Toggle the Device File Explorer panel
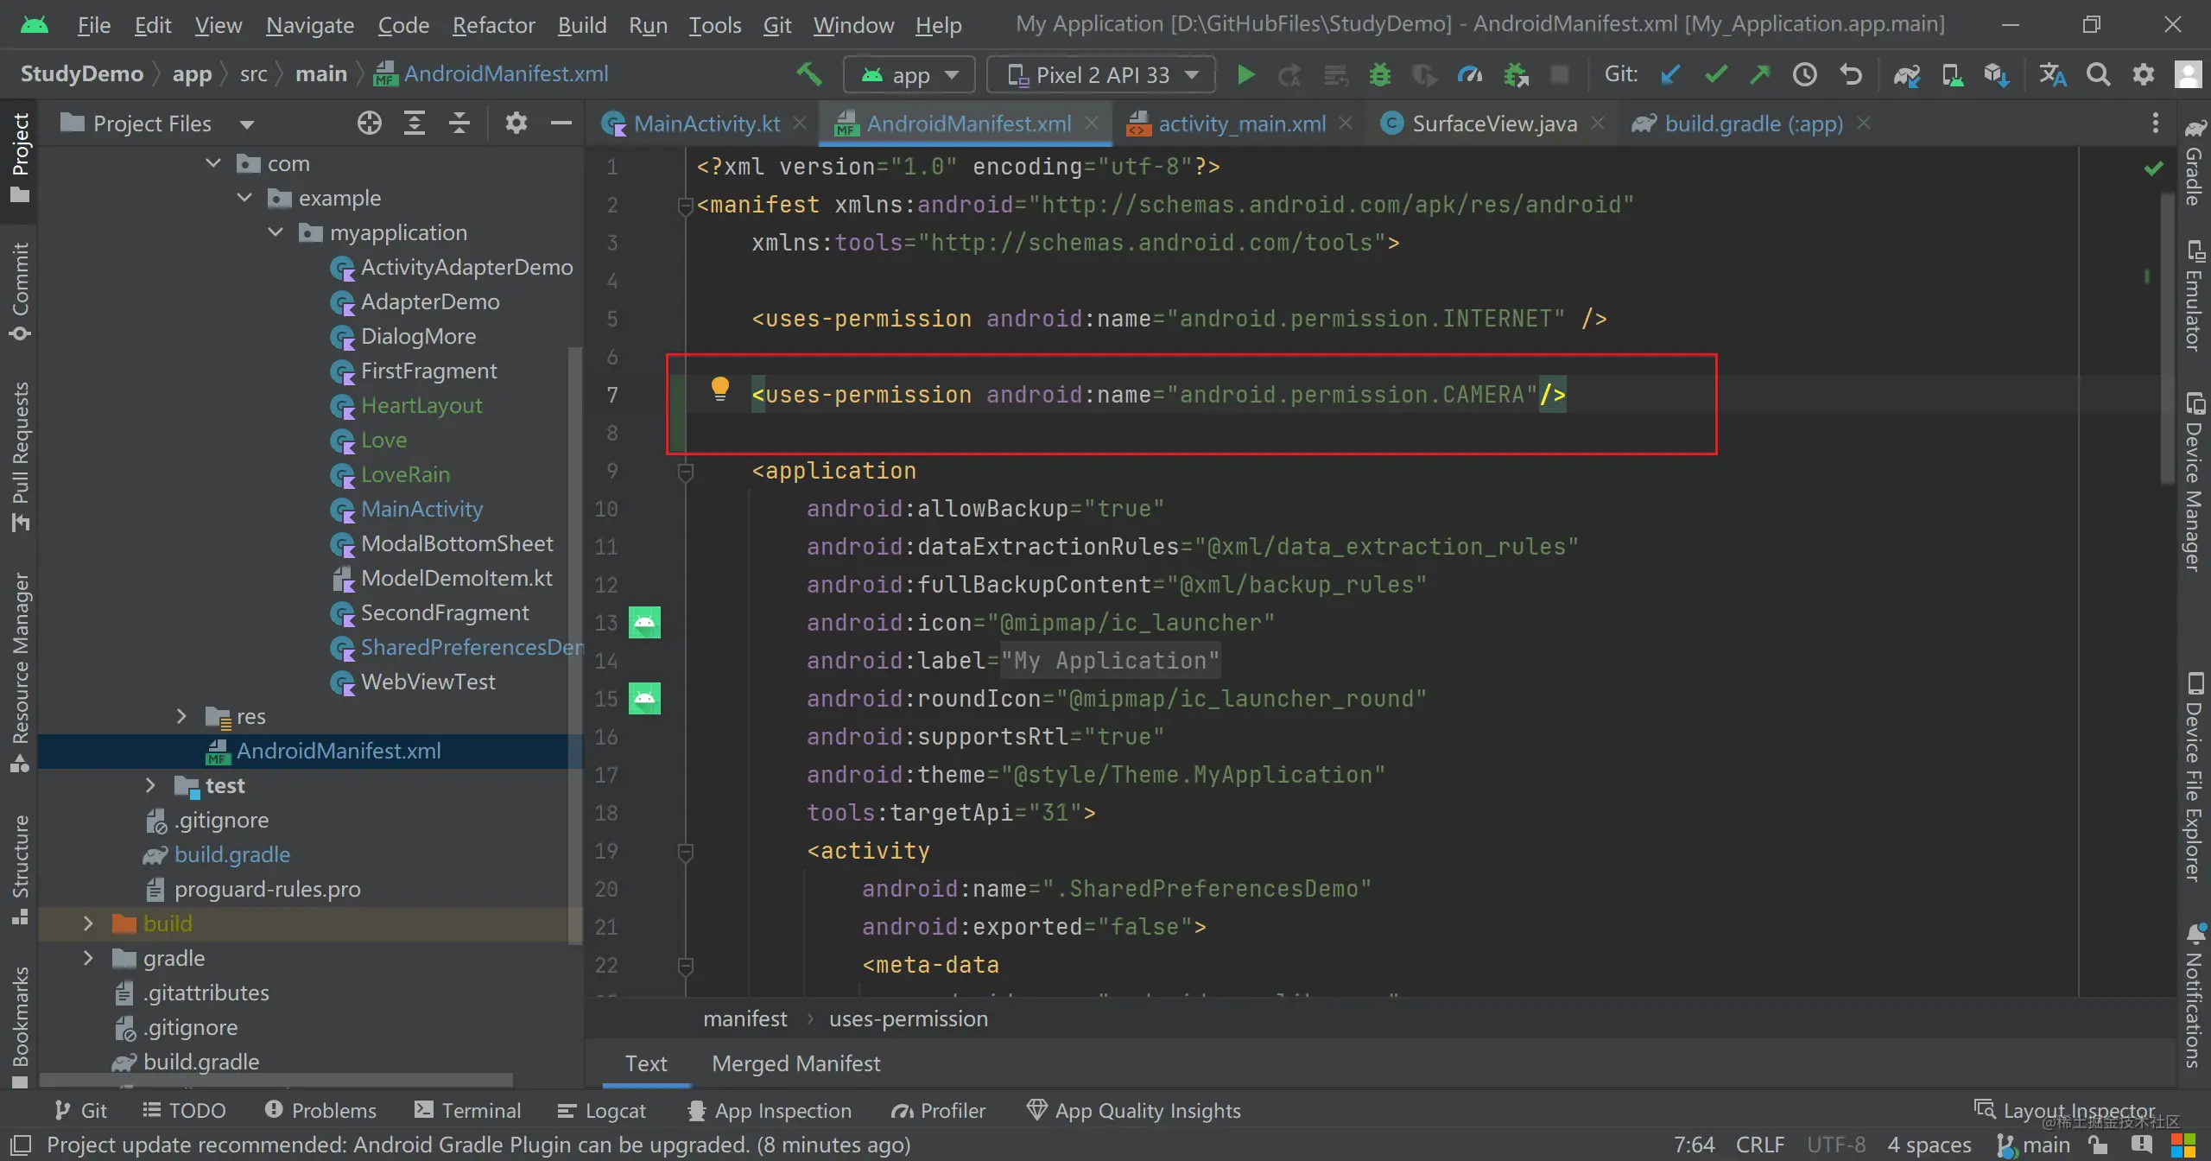2211x1161 pixels. [x=2195, y=777]
